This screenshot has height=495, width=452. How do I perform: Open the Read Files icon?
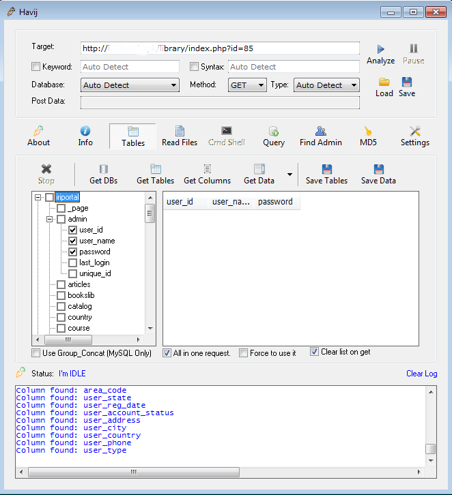point(180,131)
